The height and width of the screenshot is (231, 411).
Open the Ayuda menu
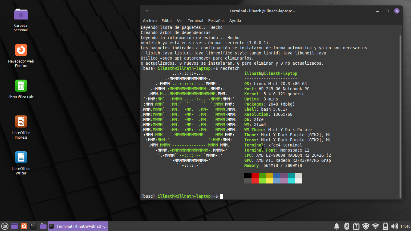235,21
